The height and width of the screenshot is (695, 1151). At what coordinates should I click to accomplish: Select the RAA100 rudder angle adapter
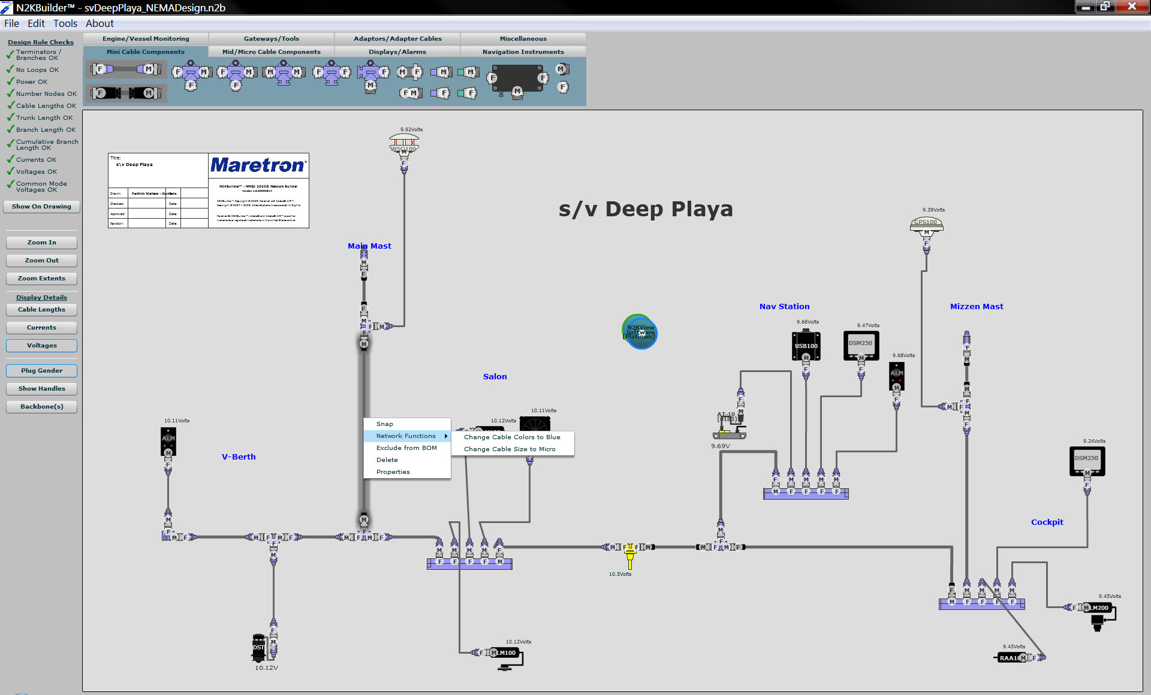(x=1013, y=658)
